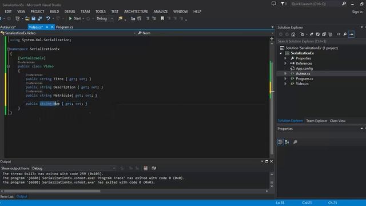366x206 pixels.
Task: Click the Open File folder icon
Action: [x=27, y=18]
